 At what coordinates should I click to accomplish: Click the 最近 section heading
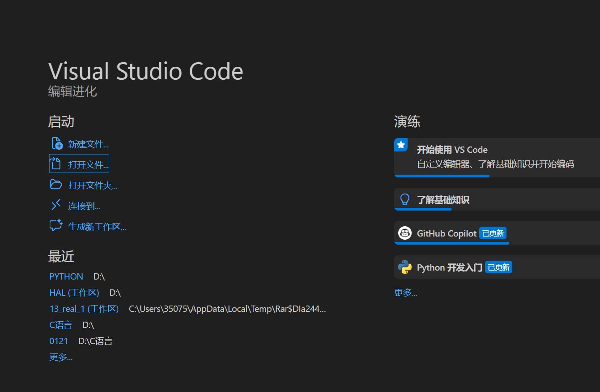(61, 257)
